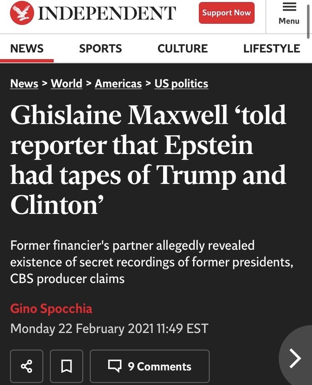Viewport: 312px width, 385px height.
Task: Follow the News breadcrumb link
Action: click(x=24, y=83)
